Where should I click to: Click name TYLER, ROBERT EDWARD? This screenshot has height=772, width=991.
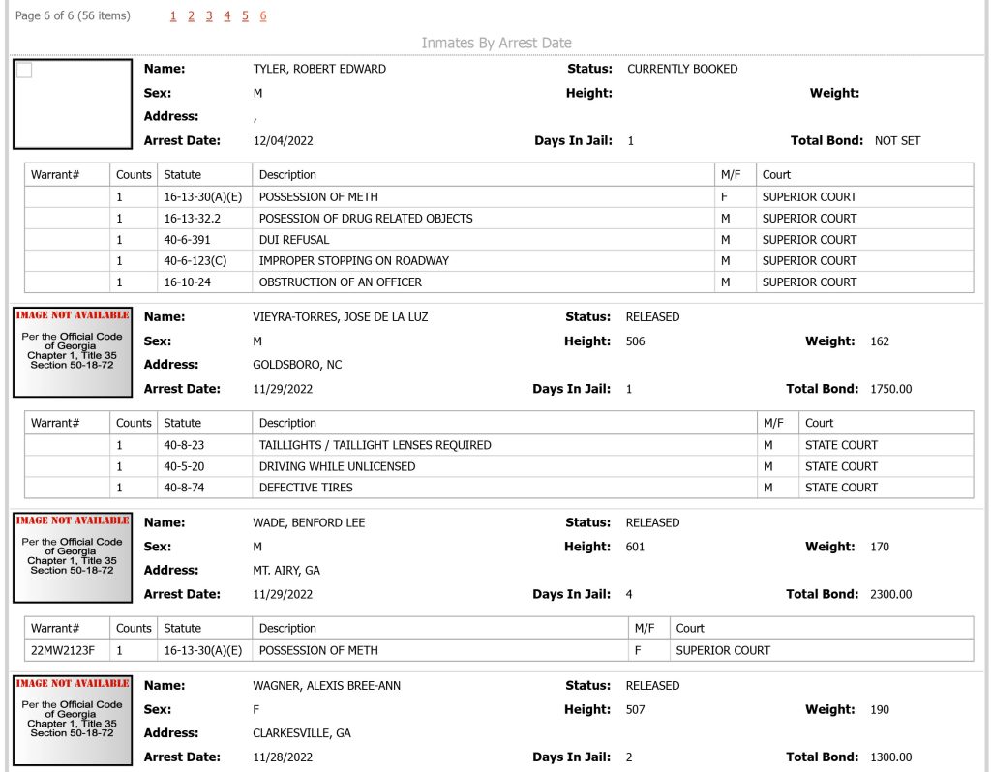pyautogui.click(x=319, y=69)
